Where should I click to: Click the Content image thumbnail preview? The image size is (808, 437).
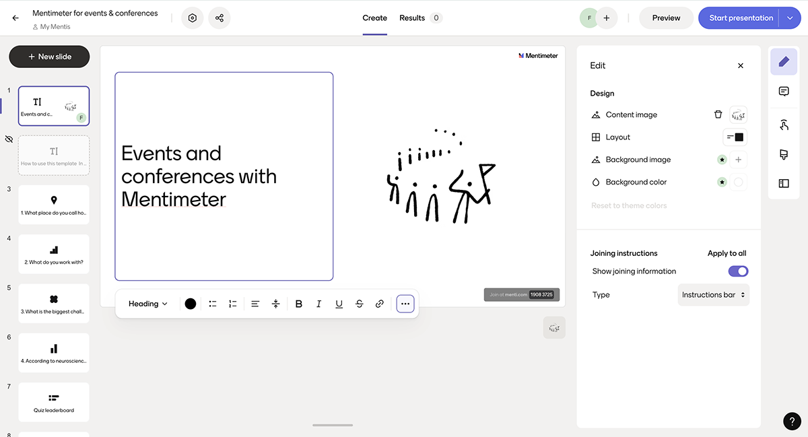tap(739, 114)
